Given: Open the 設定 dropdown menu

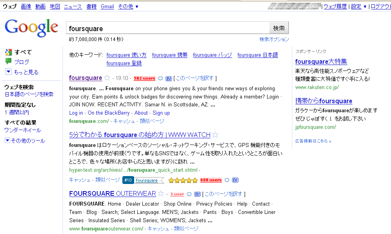Looking at the screenshot, I should pos(359,7).
